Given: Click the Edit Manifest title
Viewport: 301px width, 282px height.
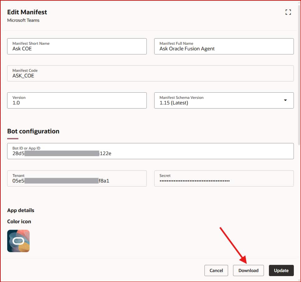Looking at the screenshot, I should click(27, 12).
